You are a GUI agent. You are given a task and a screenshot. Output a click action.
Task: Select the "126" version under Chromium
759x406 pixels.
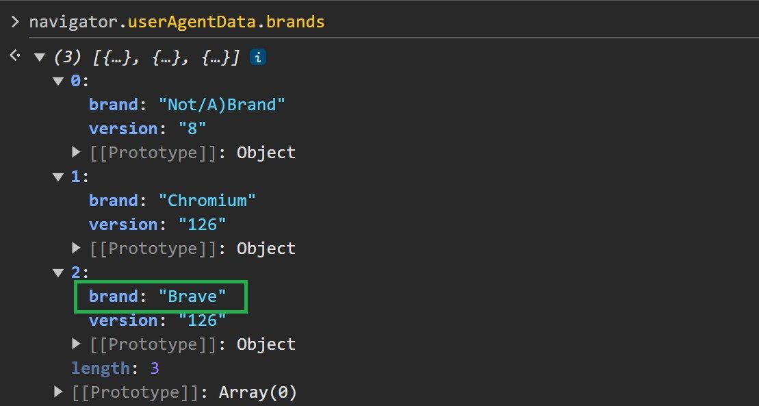pyautogui.click(x=202, y=225)
